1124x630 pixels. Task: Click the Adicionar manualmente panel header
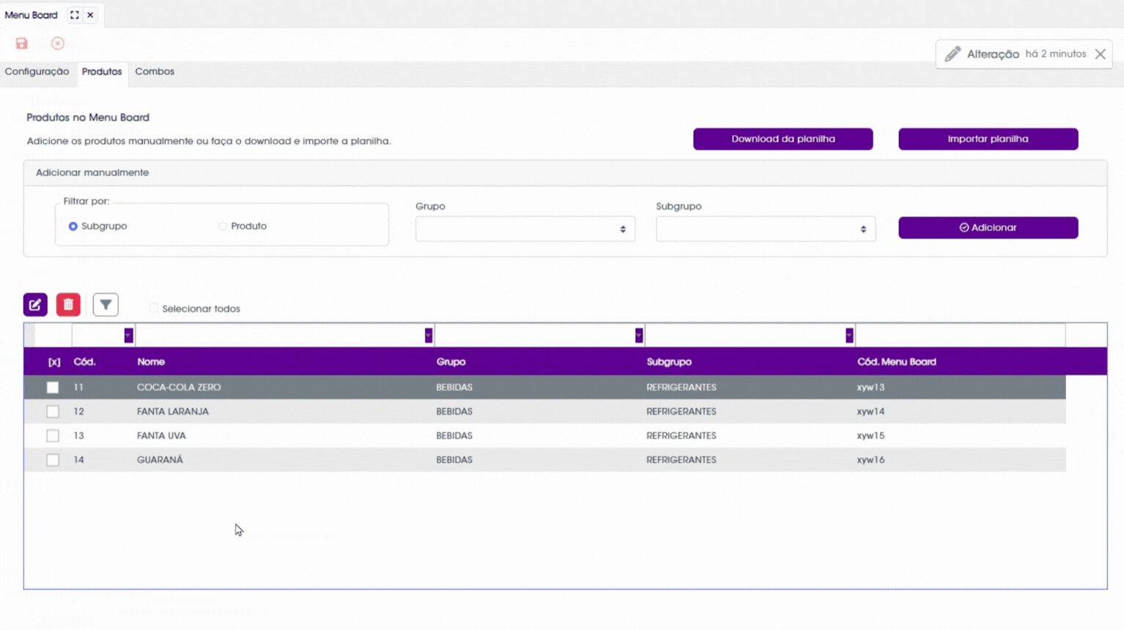(565, 173)
